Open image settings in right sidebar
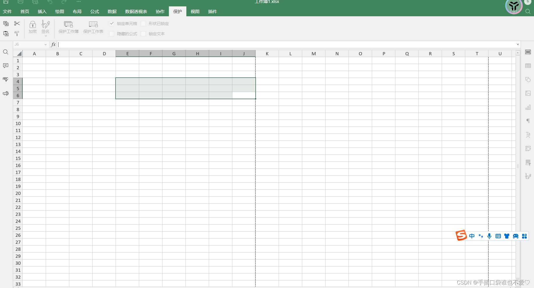The width and height of the screenshot is (534, 288). click(x=528, y=93)
